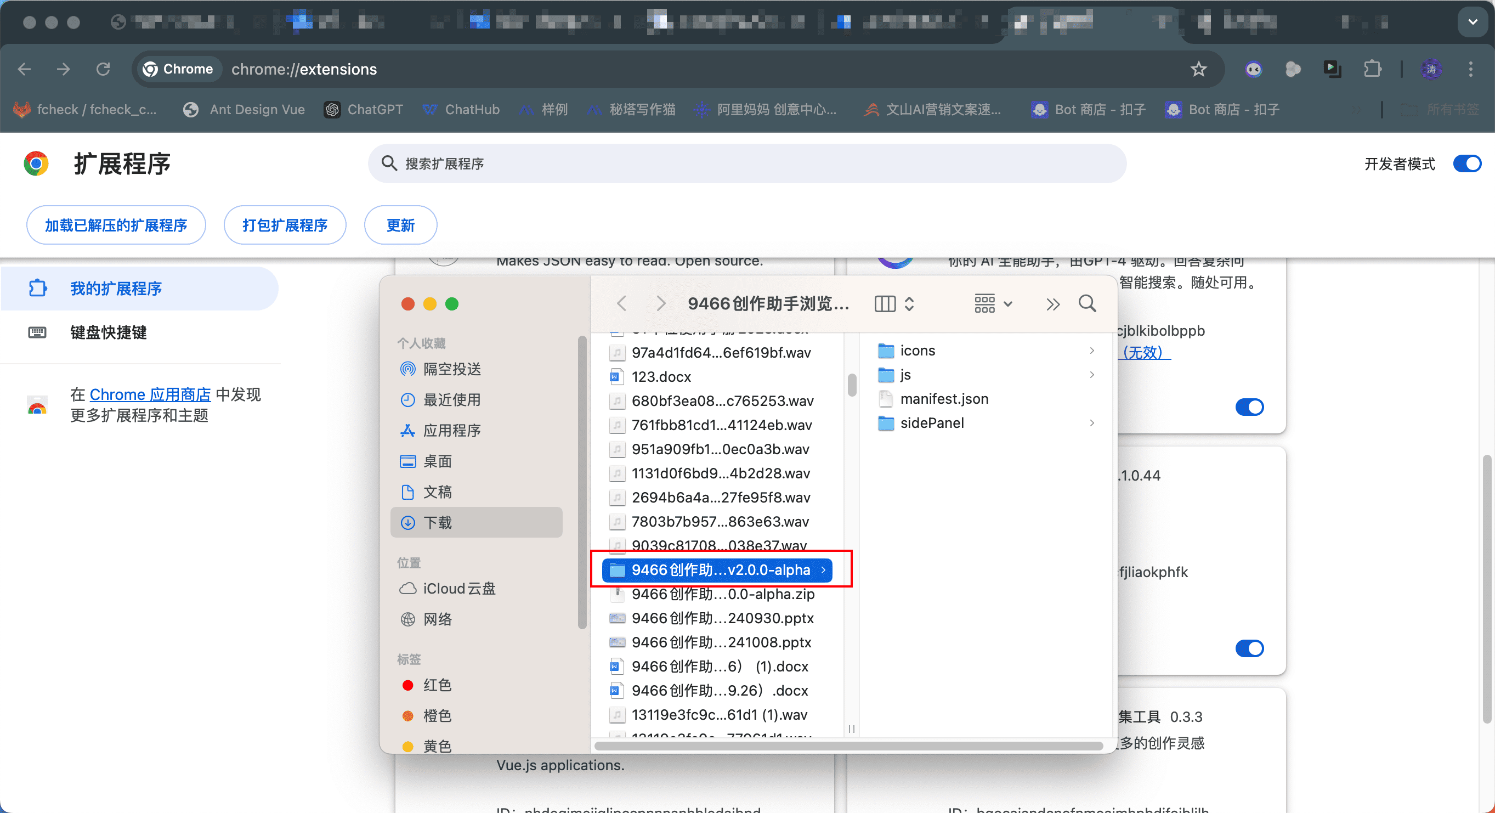Select Applications in the Finder sidebar

(x=476, y=430)
